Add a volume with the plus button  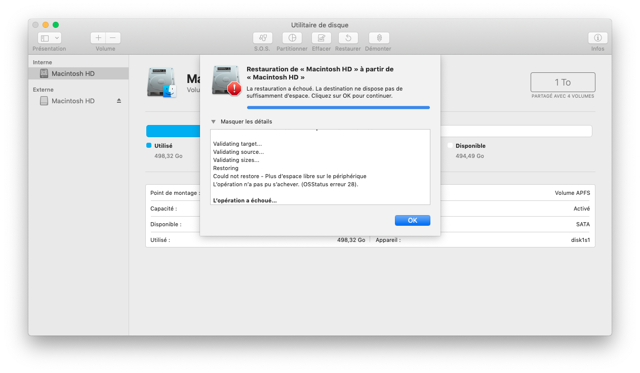[98, 38]
